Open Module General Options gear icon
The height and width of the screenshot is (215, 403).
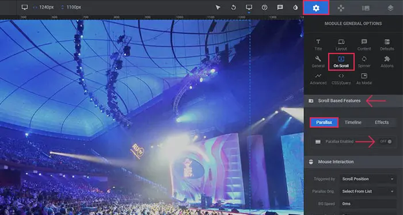(316, 7)
